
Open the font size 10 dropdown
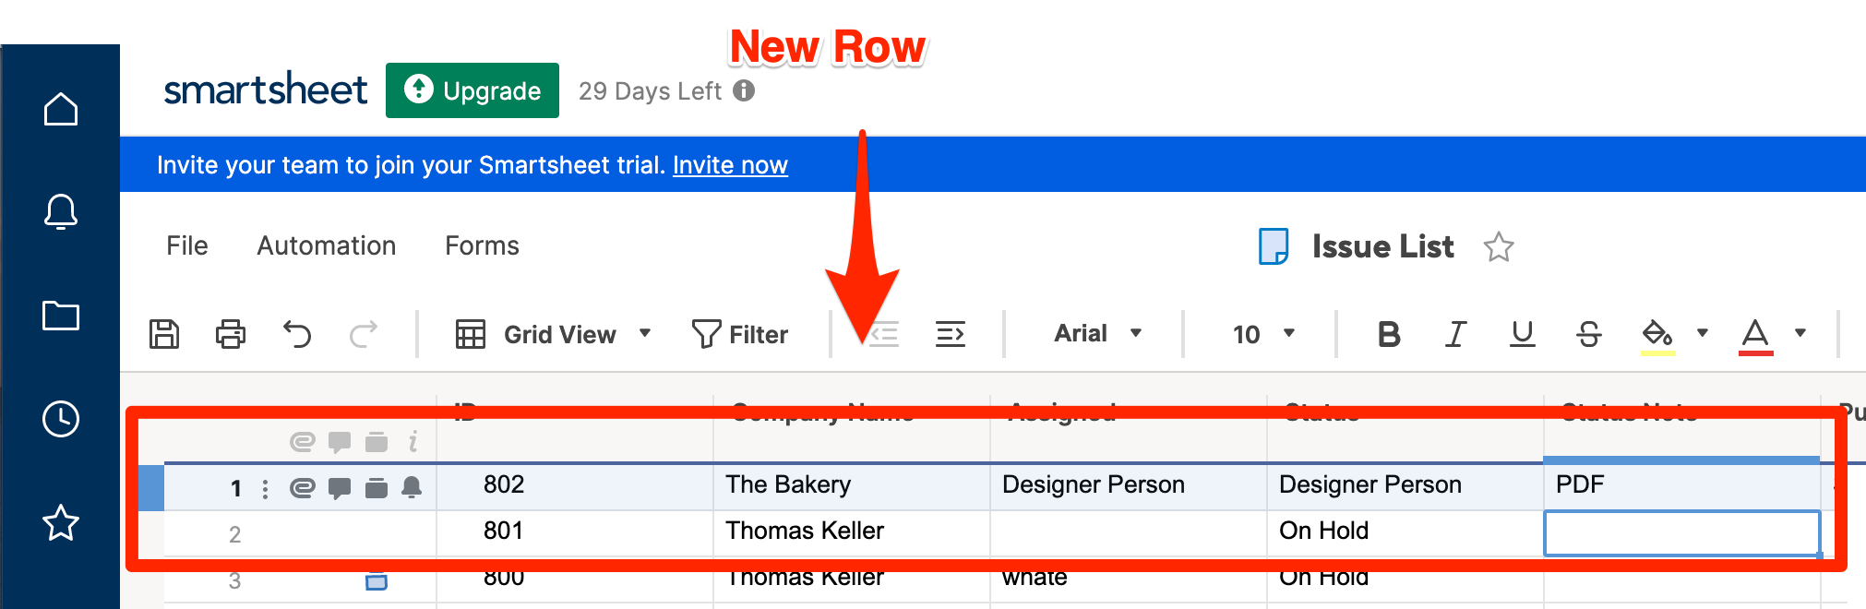[x=1264, y=334]
